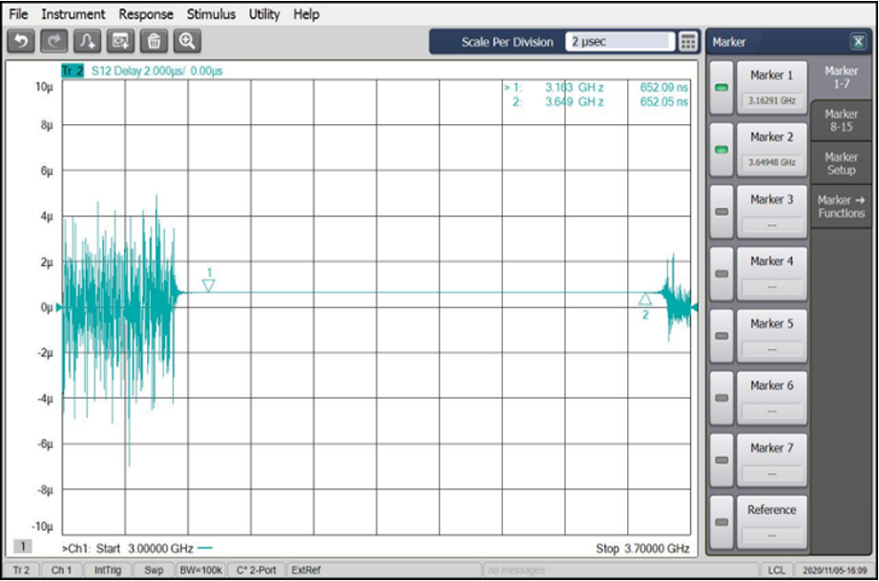Click the Redo icon in the toolbar

click(x=53, y=40)
